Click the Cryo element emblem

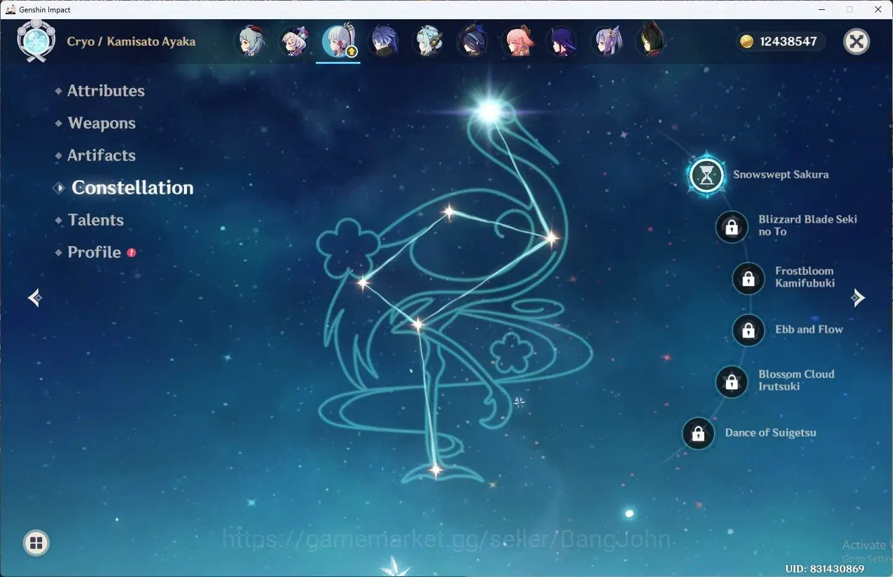point(36,41)
